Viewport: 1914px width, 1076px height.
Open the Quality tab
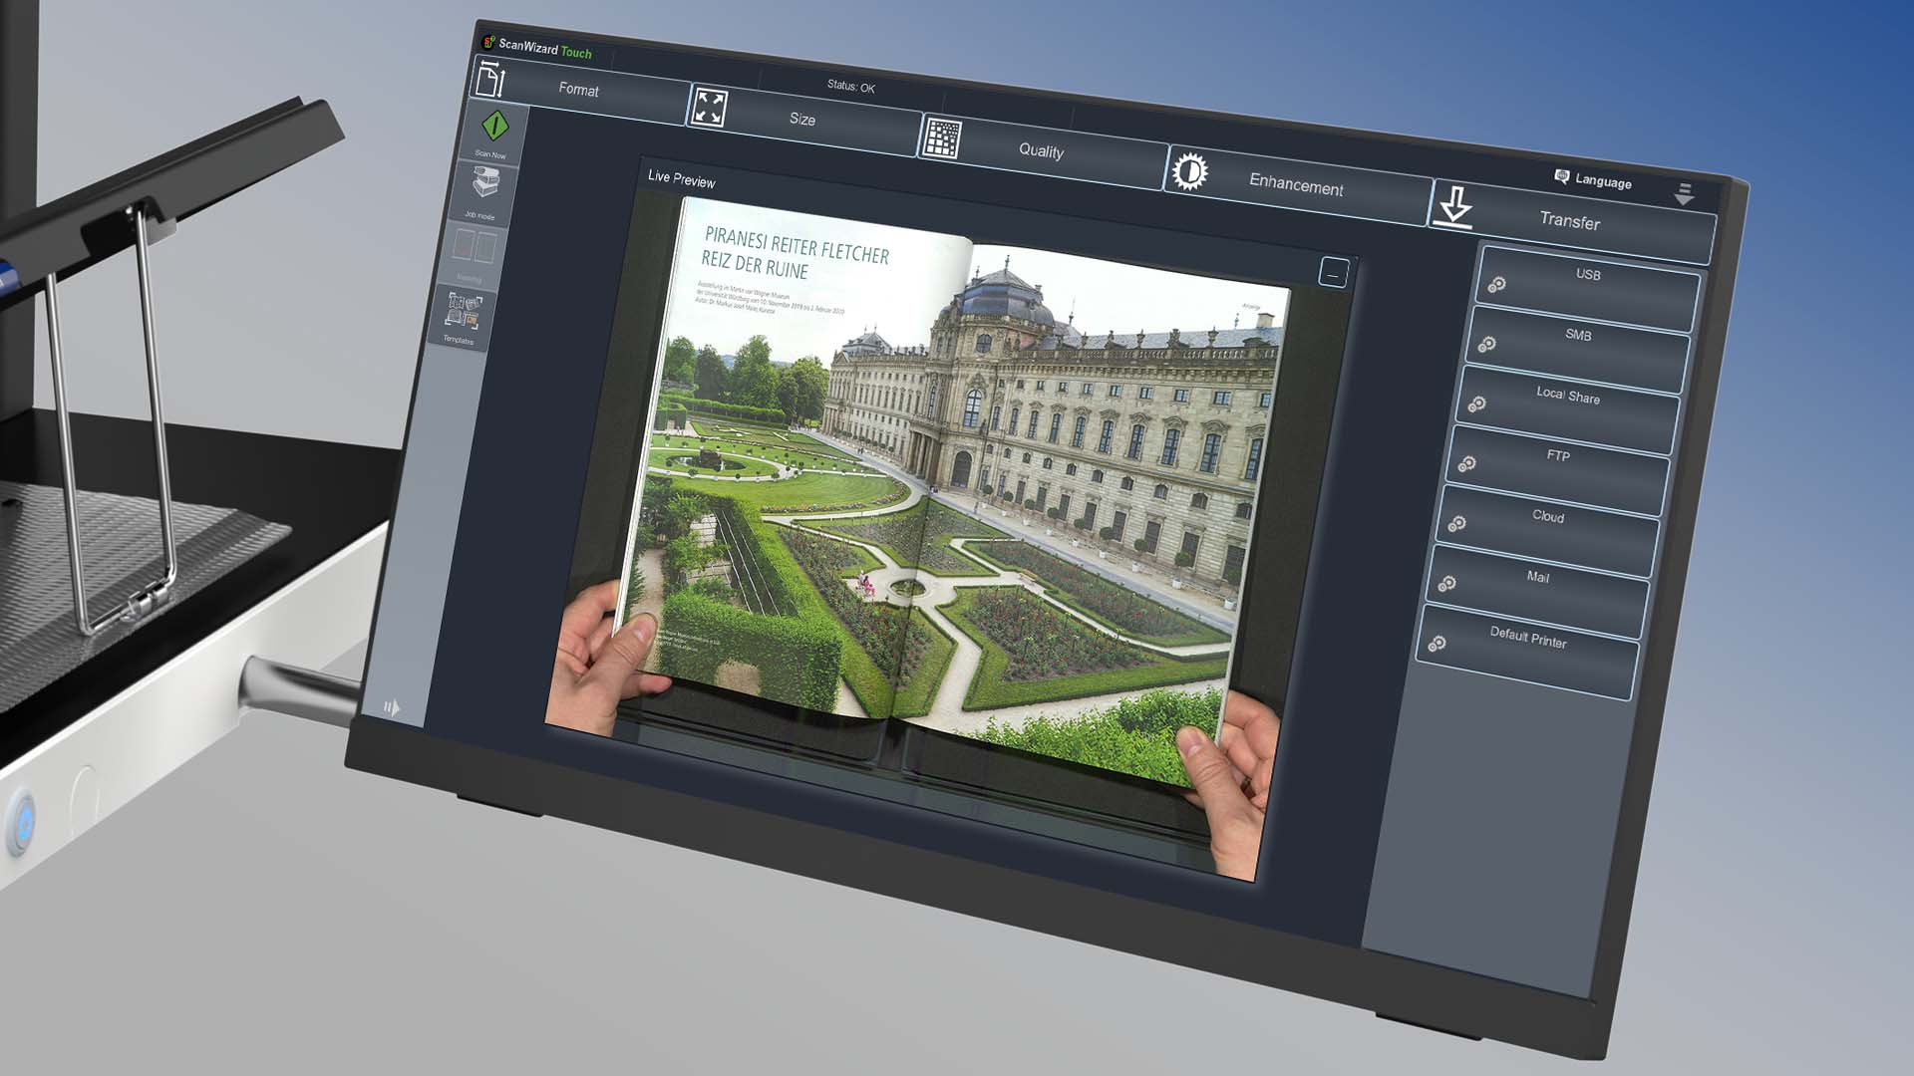click(1041, 150)
